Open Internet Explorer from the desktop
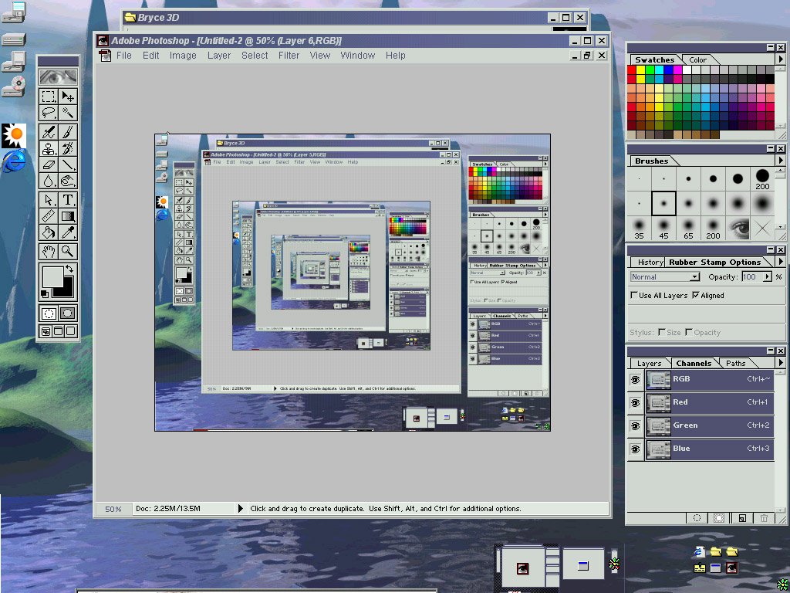This screenshot has width=790, height=593. coord(14,162)
